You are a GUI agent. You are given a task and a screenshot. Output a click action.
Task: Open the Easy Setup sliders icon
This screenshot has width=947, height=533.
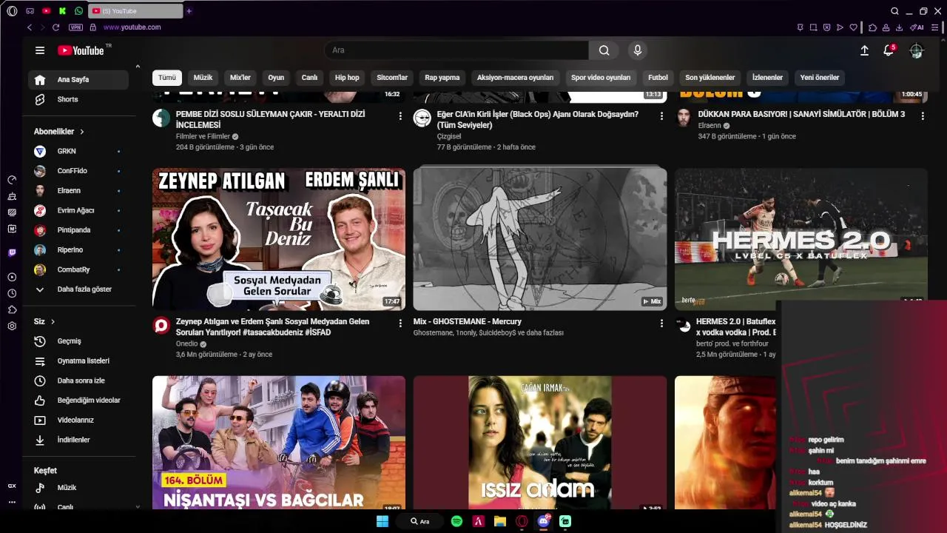coord(936,27)
